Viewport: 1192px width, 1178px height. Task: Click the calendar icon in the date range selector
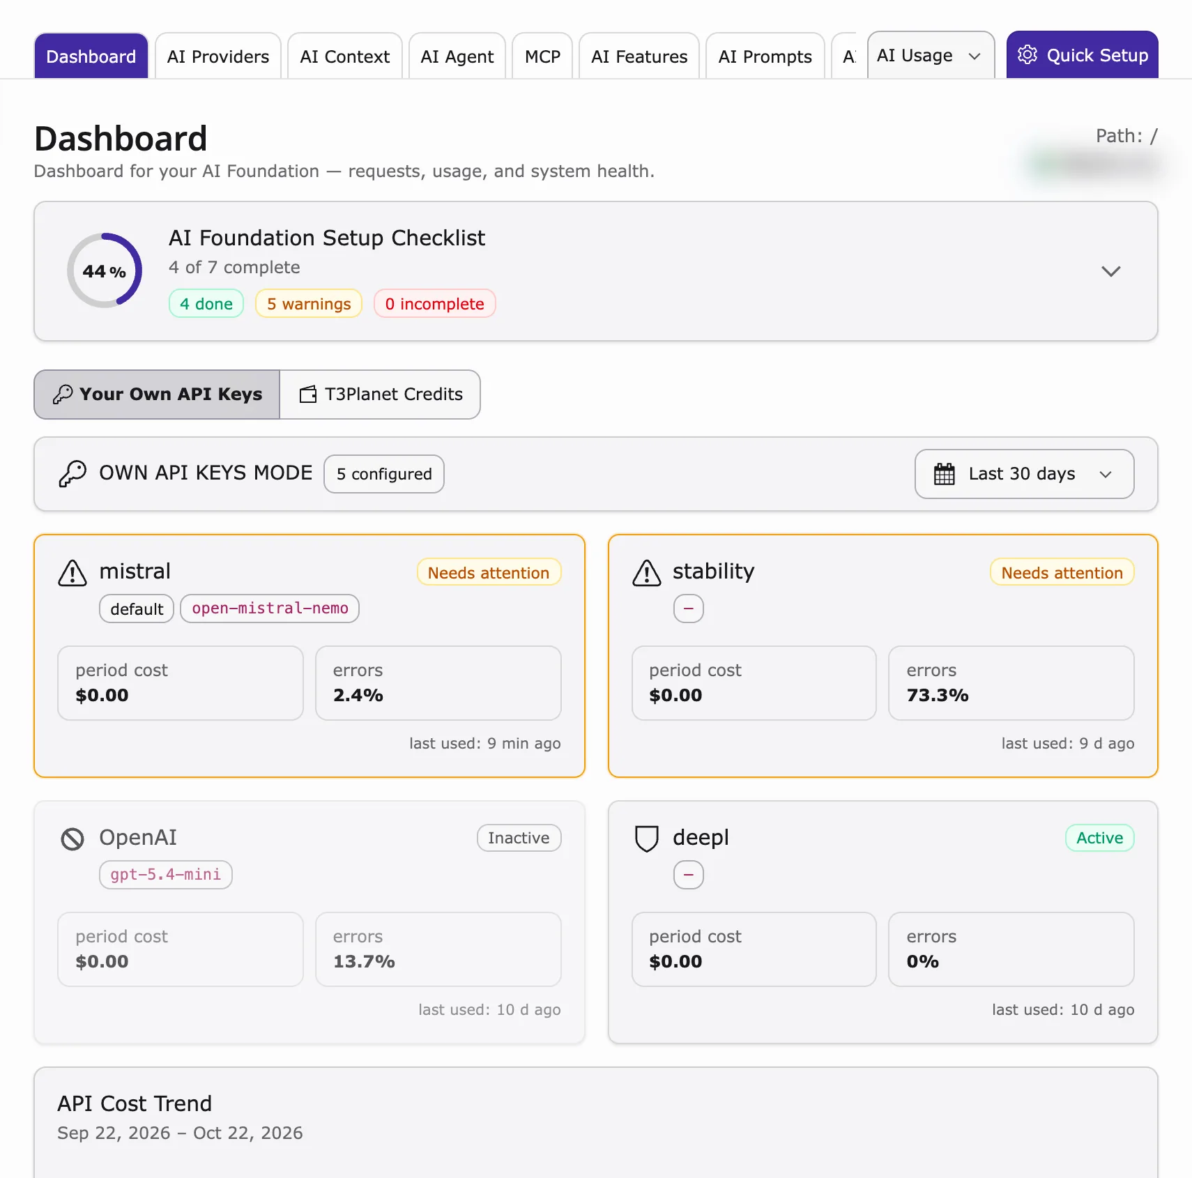[945, 474]
